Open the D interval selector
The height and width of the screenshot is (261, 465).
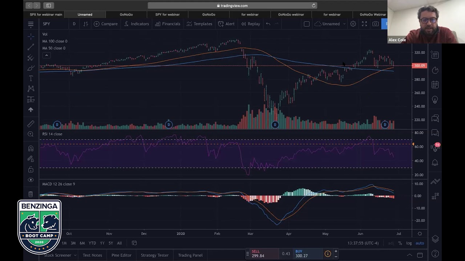(x=74, y=24)
